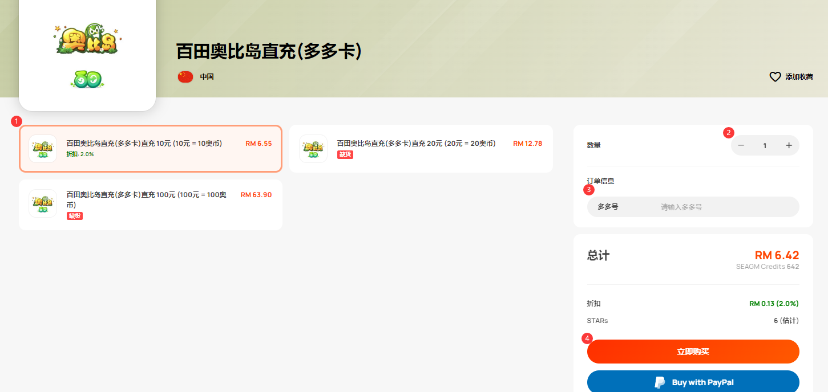This screenshot has width=828, height=392.
Task: Click the 缺货 badge on the 20元 card
Action: click(345, 155)
